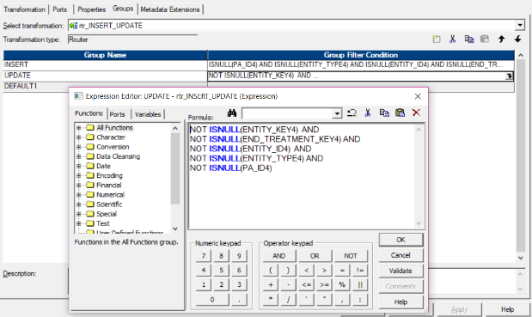Expand the Encoding functions folder

click(x=79, y=175)
